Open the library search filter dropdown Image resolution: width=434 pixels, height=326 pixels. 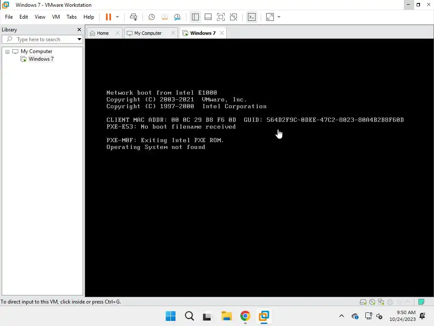click(x=79, y=39)
